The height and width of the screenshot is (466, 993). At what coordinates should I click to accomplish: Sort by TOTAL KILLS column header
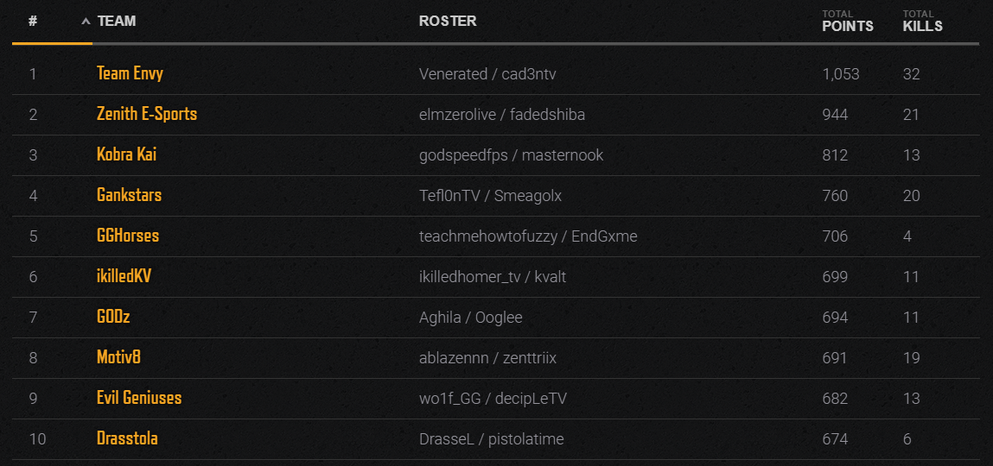923,22
